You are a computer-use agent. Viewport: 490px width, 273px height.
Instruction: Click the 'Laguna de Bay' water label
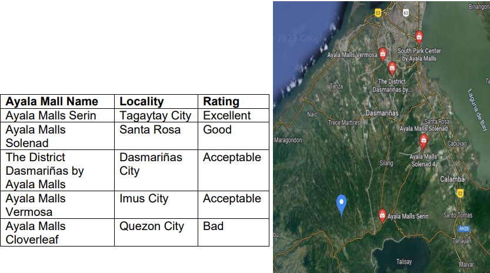coord(477,110)
